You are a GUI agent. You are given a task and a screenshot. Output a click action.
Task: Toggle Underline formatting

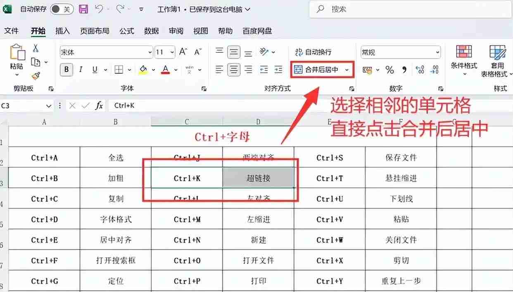[95, 70]
